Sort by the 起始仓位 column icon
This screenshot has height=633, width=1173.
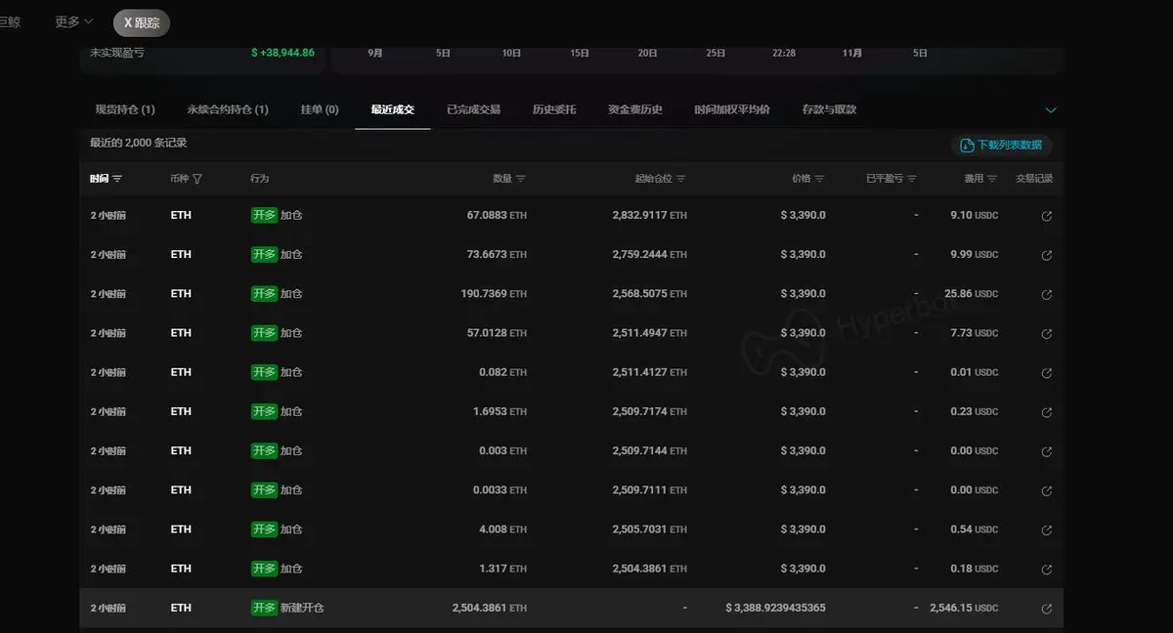point(681,179)
